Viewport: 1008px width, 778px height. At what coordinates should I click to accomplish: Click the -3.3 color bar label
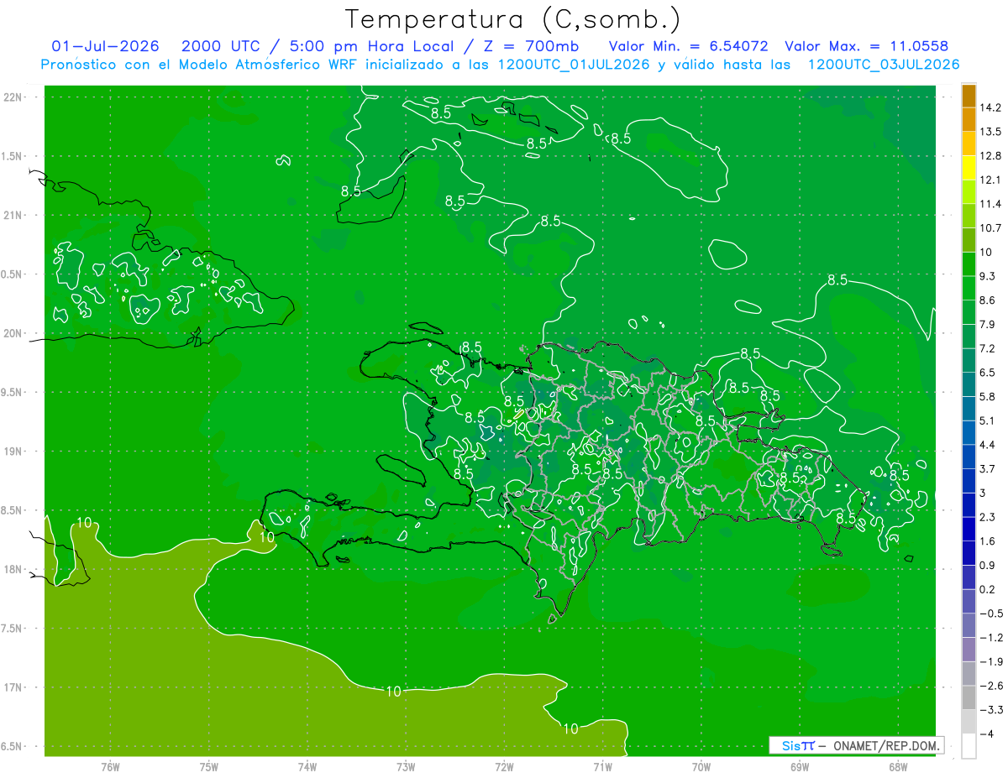(x=991, y=709)
